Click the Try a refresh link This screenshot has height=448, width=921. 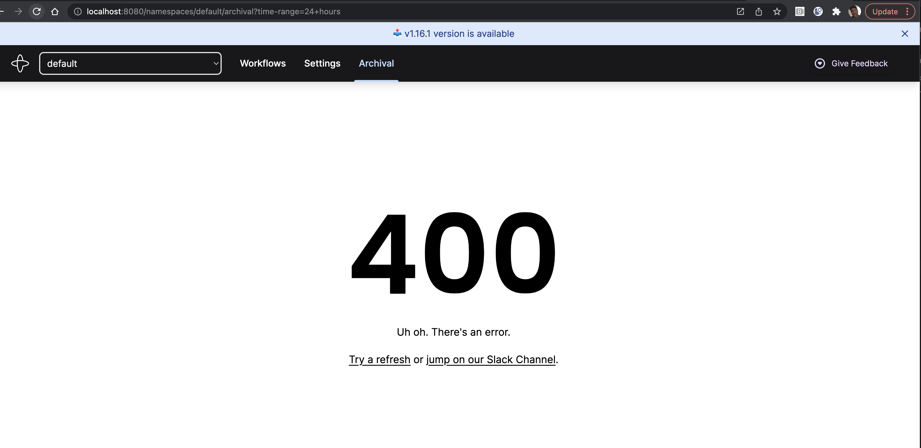[x=379, y=360]
